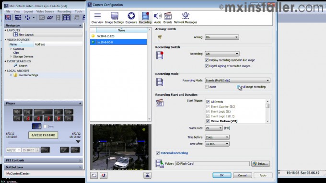
Task: Click the Player timeline slider marker
Action: pyautogui.click(x=78, y=142)
